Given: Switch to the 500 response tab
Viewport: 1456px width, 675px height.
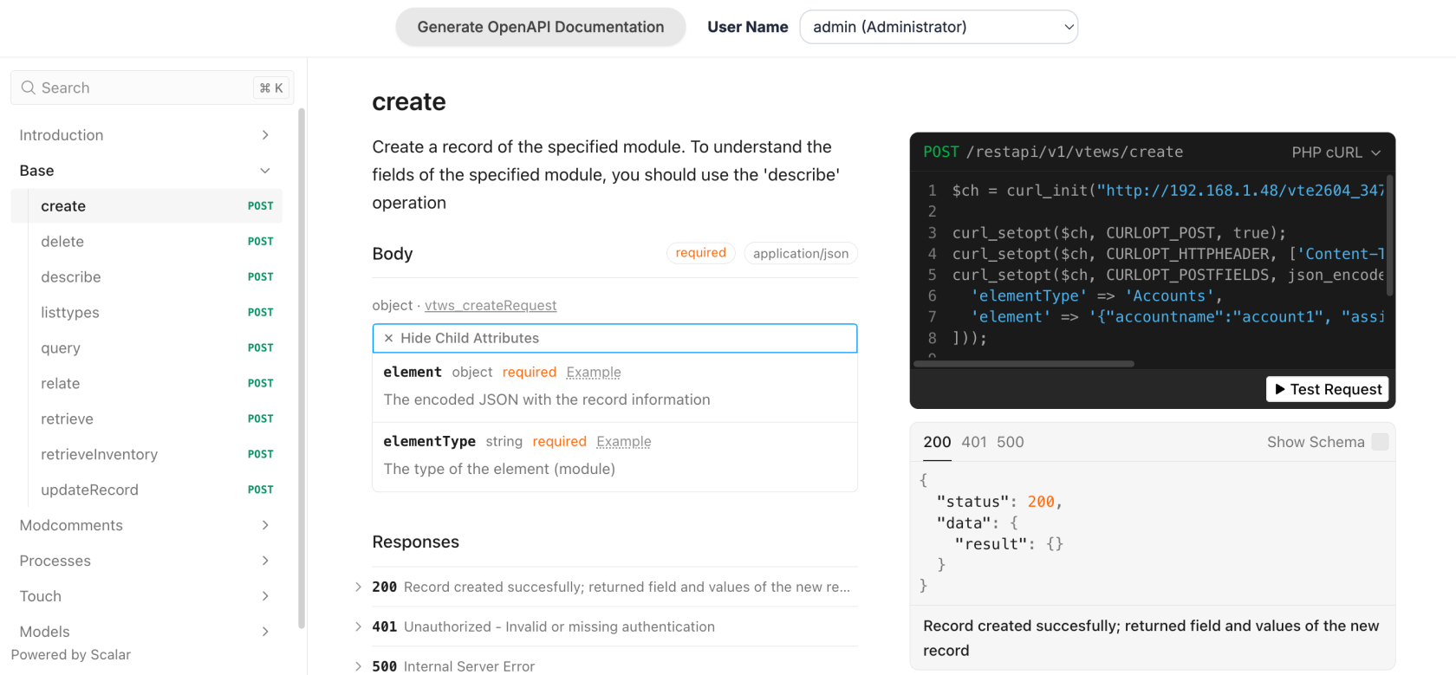Looking at the screenshot, I should pos(1011,442).
